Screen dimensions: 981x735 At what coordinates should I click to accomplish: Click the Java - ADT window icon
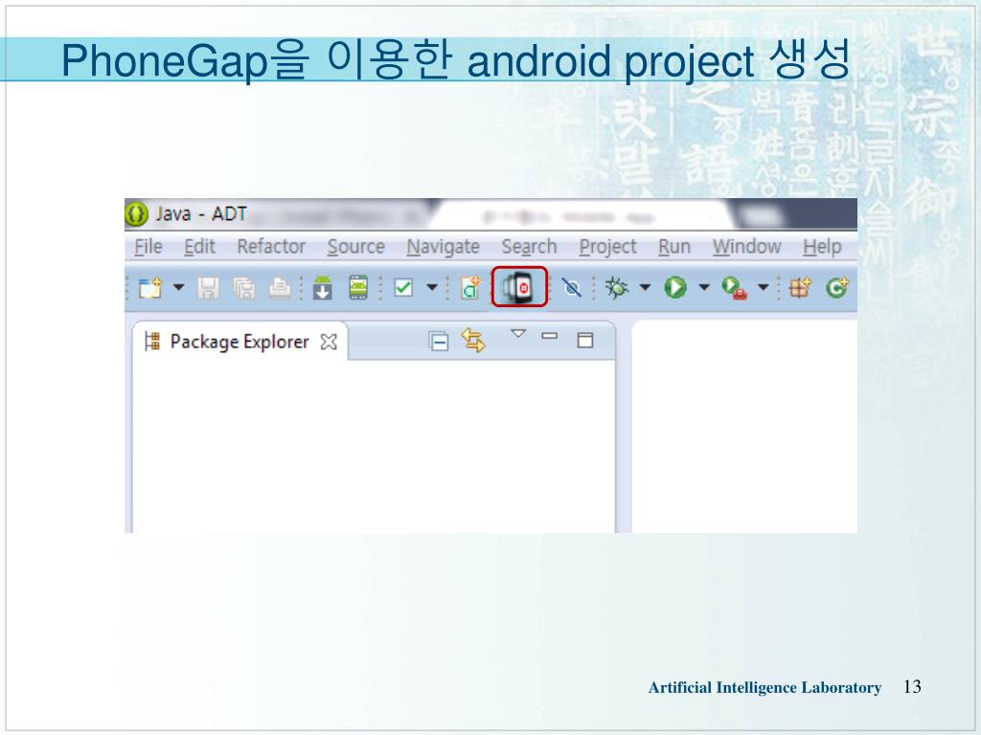[136, 213]
